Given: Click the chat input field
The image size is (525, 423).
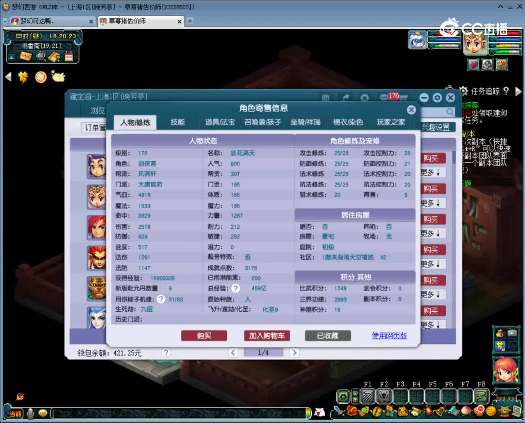Looking at the screenshot, I should click(x=180, y=413).
